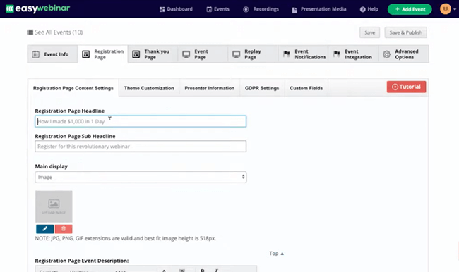459x272 pixels.
Task: Open the Advanced Options tab
Action: click(x=403, y=54)
